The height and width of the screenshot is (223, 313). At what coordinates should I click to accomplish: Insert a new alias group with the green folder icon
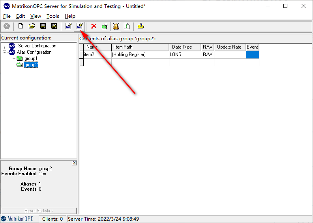[x=105, y=26]
